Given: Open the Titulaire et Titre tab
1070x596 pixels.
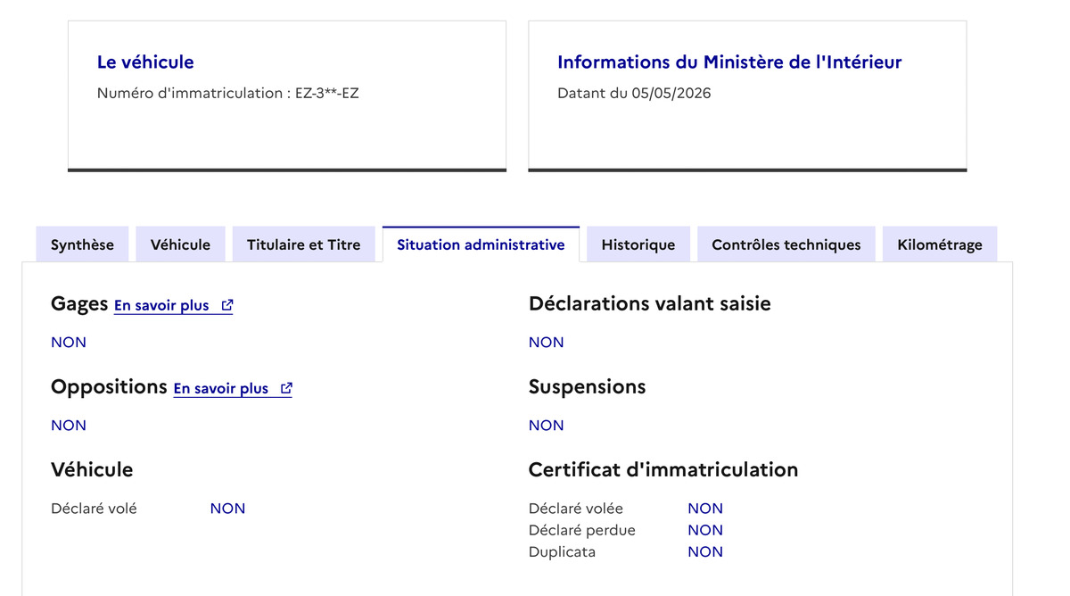Looking at the screenshot, I should 304,244.
